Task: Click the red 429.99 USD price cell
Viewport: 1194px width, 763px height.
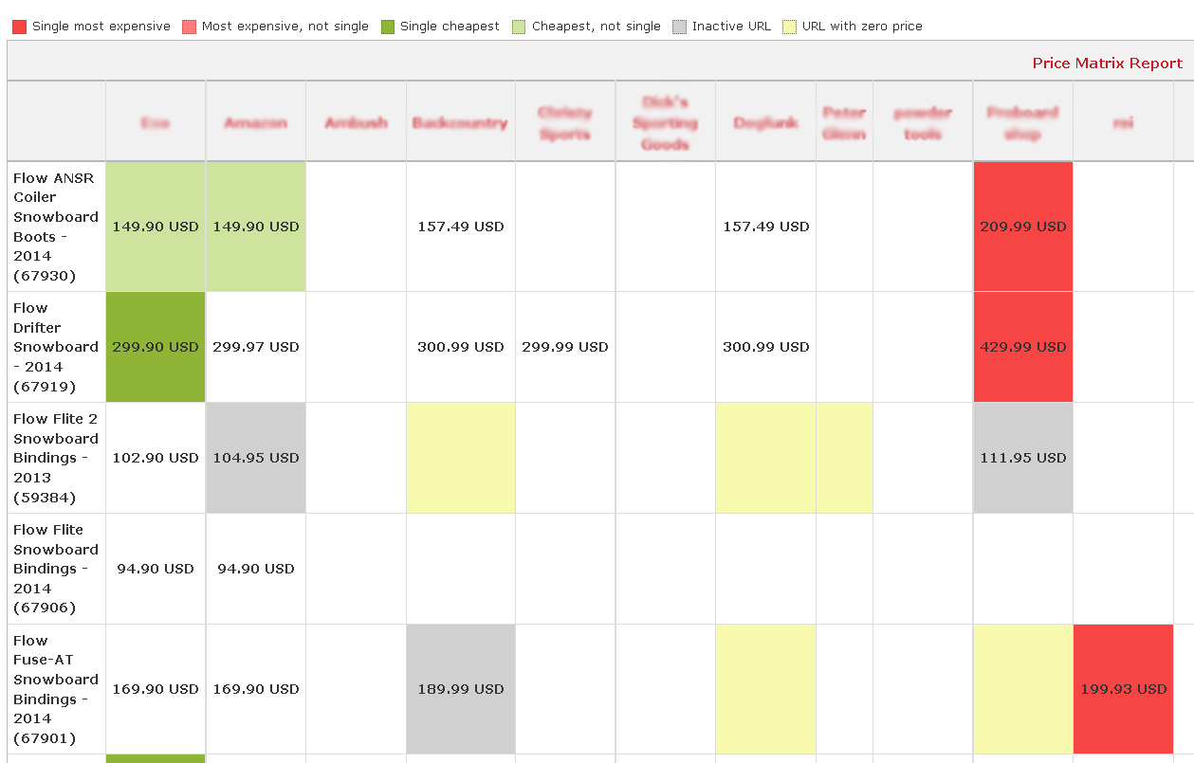Action: click(1023, 347)
